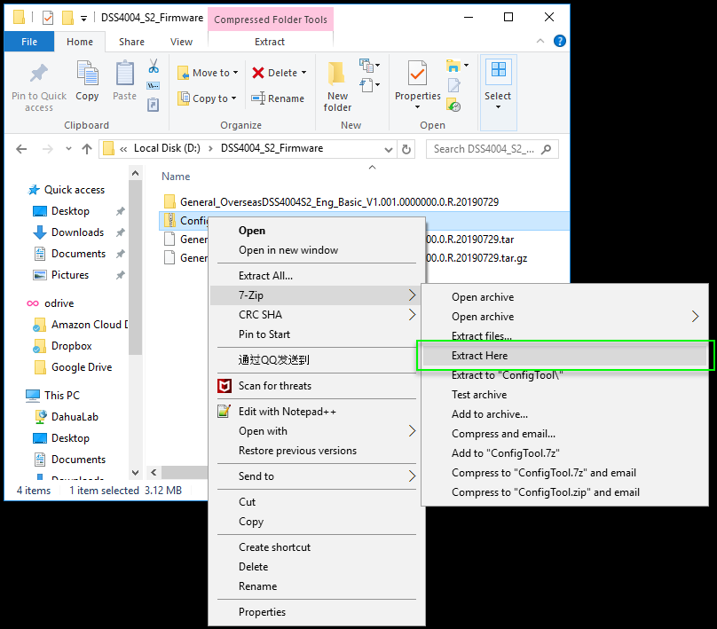717x629 pixels.
Task: Open Downloads in Quick access
Action: 77,232
